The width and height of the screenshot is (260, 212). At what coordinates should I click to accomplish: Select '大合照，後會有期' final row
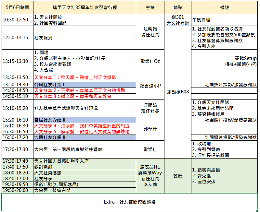pos(84,190)
